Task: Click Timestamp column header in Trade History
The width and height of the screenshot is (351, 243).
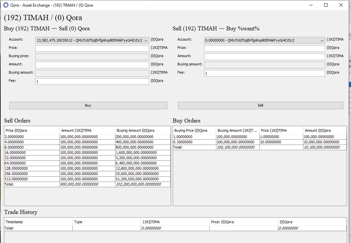Action: coord(38,222)
